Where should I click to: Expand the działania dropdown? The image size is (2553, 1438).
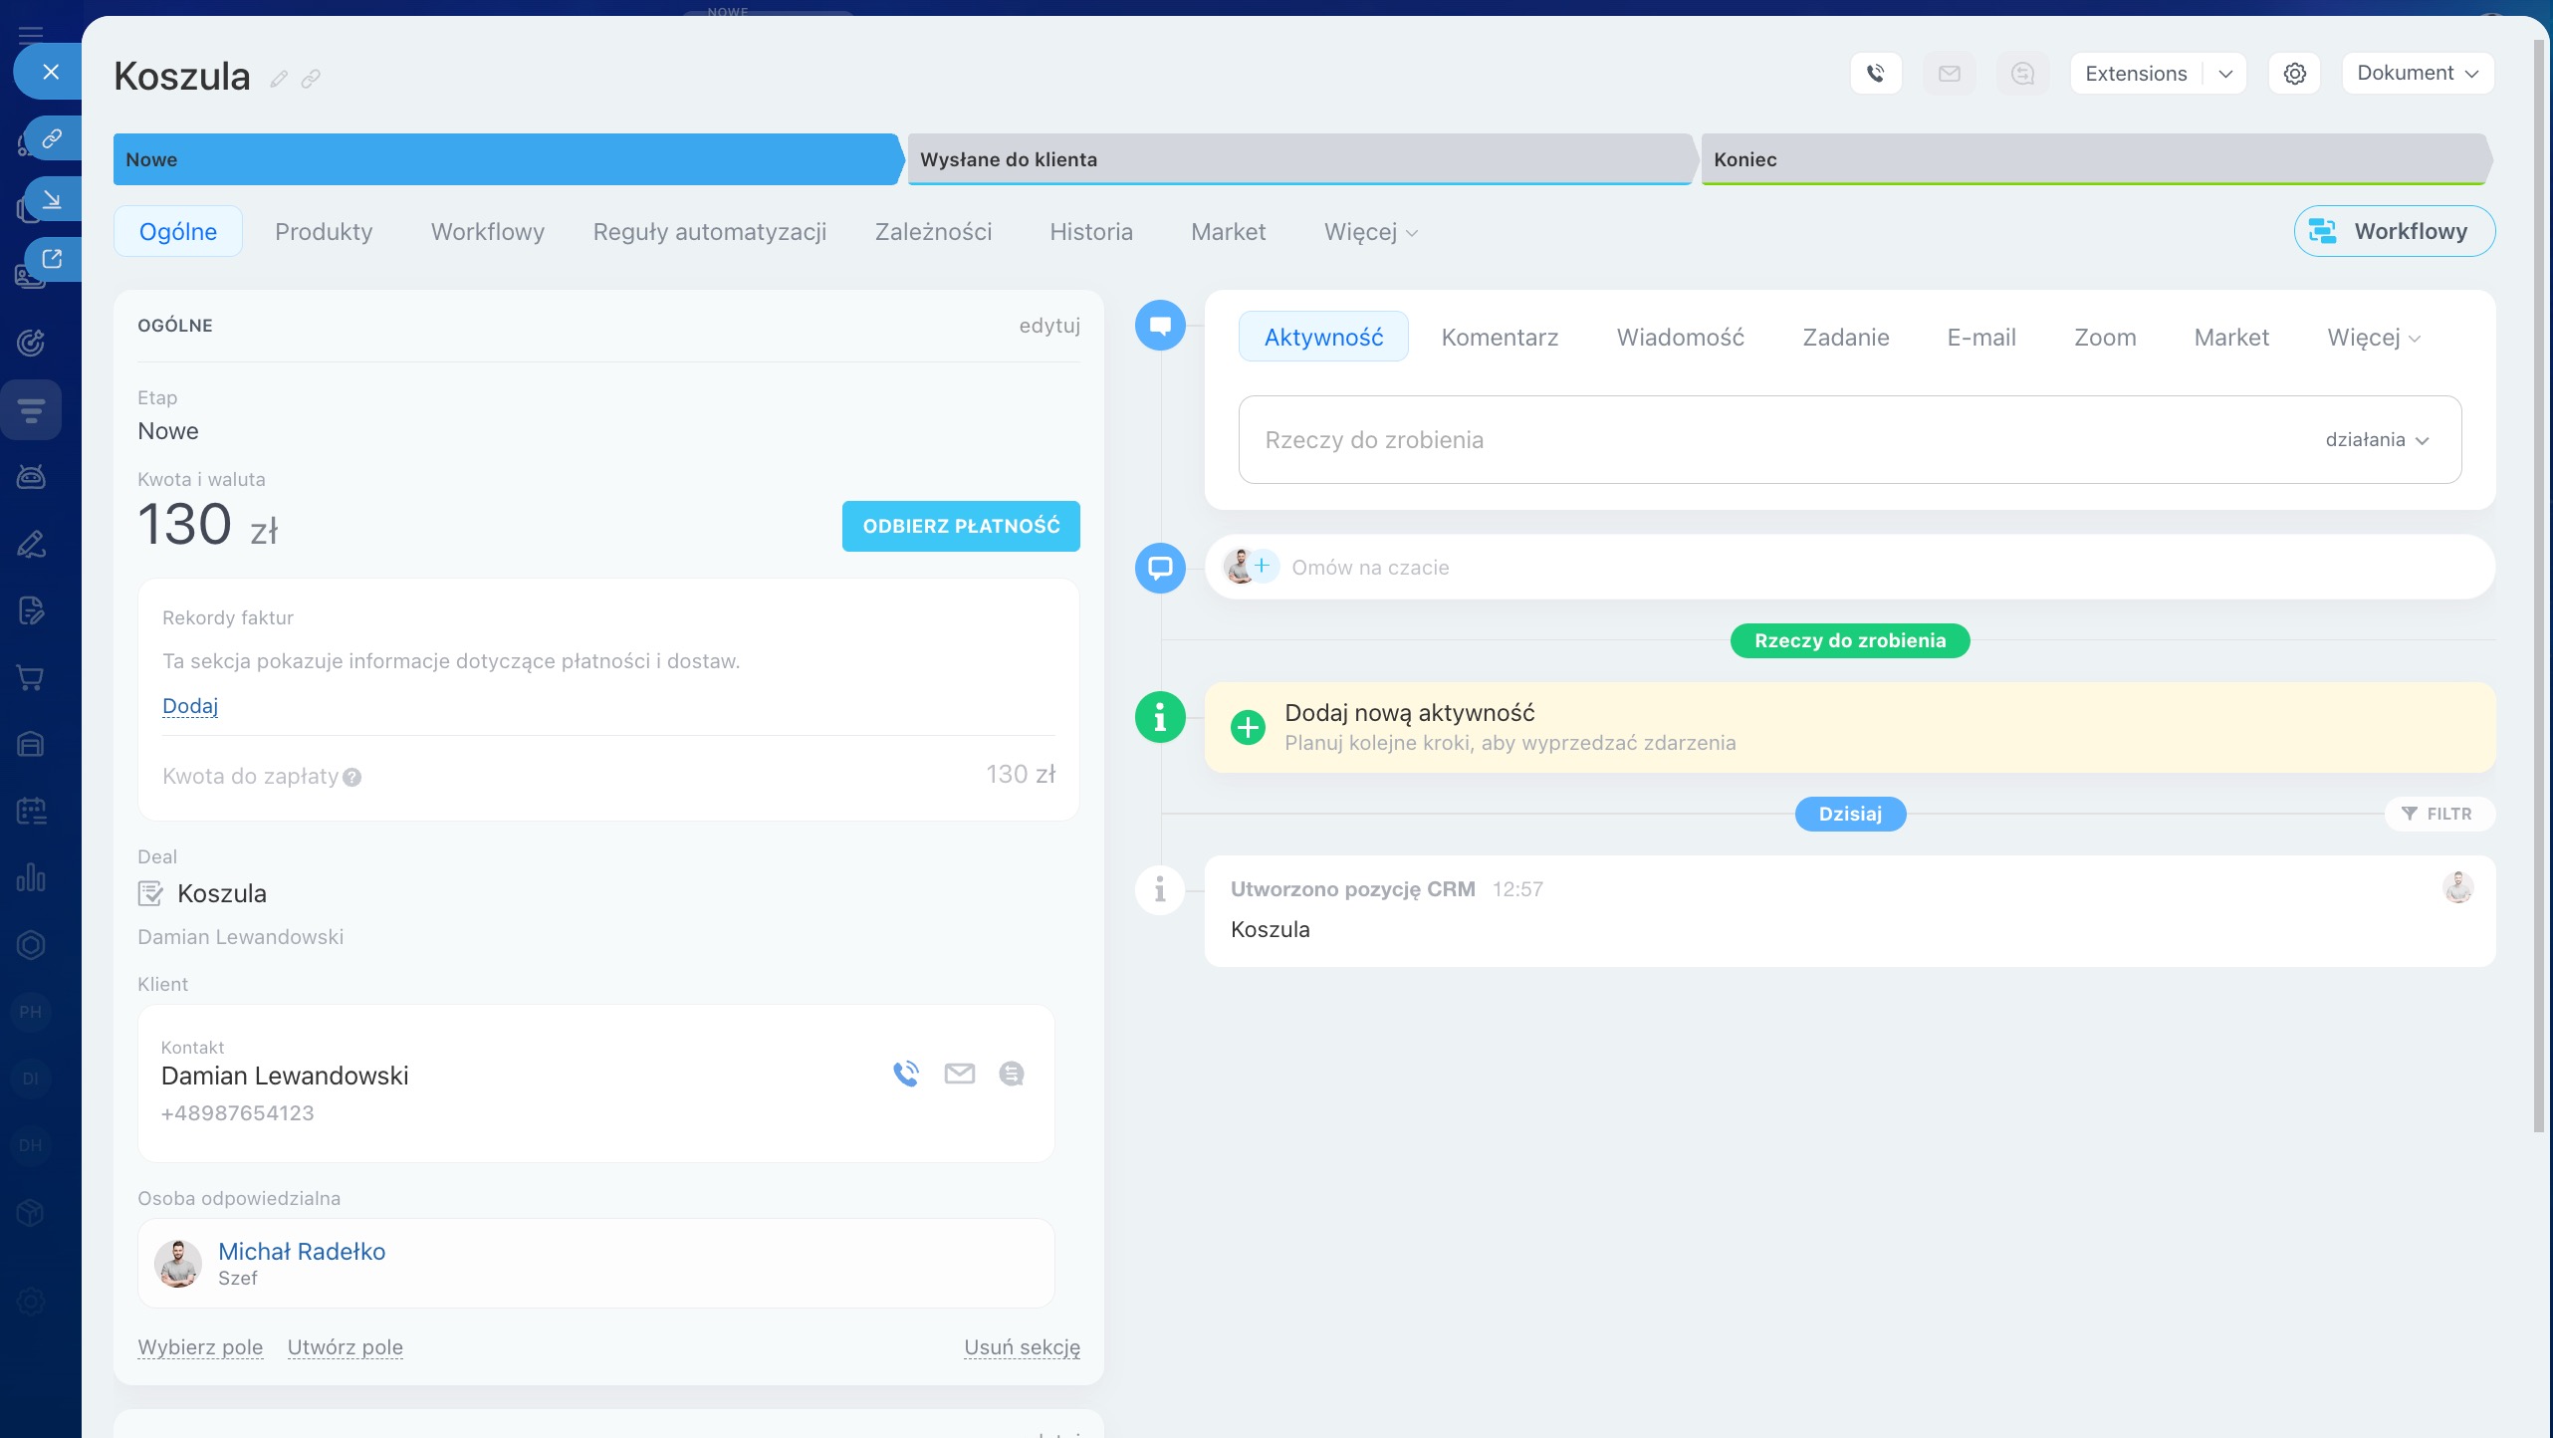(2377, 440)
